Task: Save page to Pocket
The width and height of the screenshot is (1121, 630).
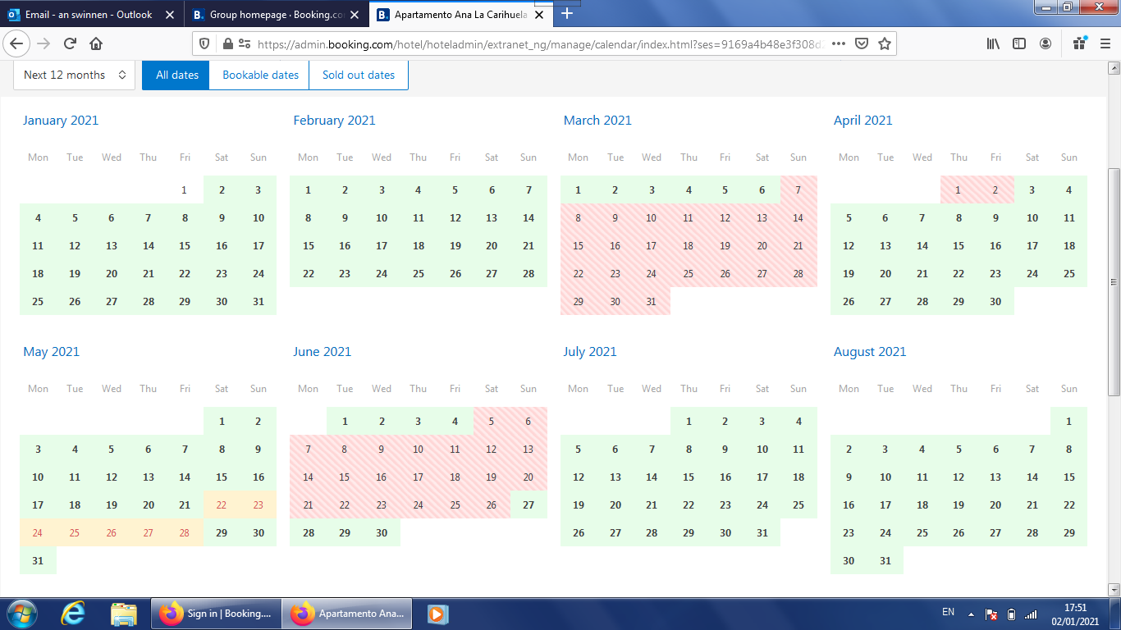Action: point(861,43)
